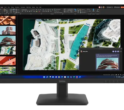Image resolution: width=124 pixels, height=110 pixels.
Task: Open the Transitions tab
Action: coord(17,7)
